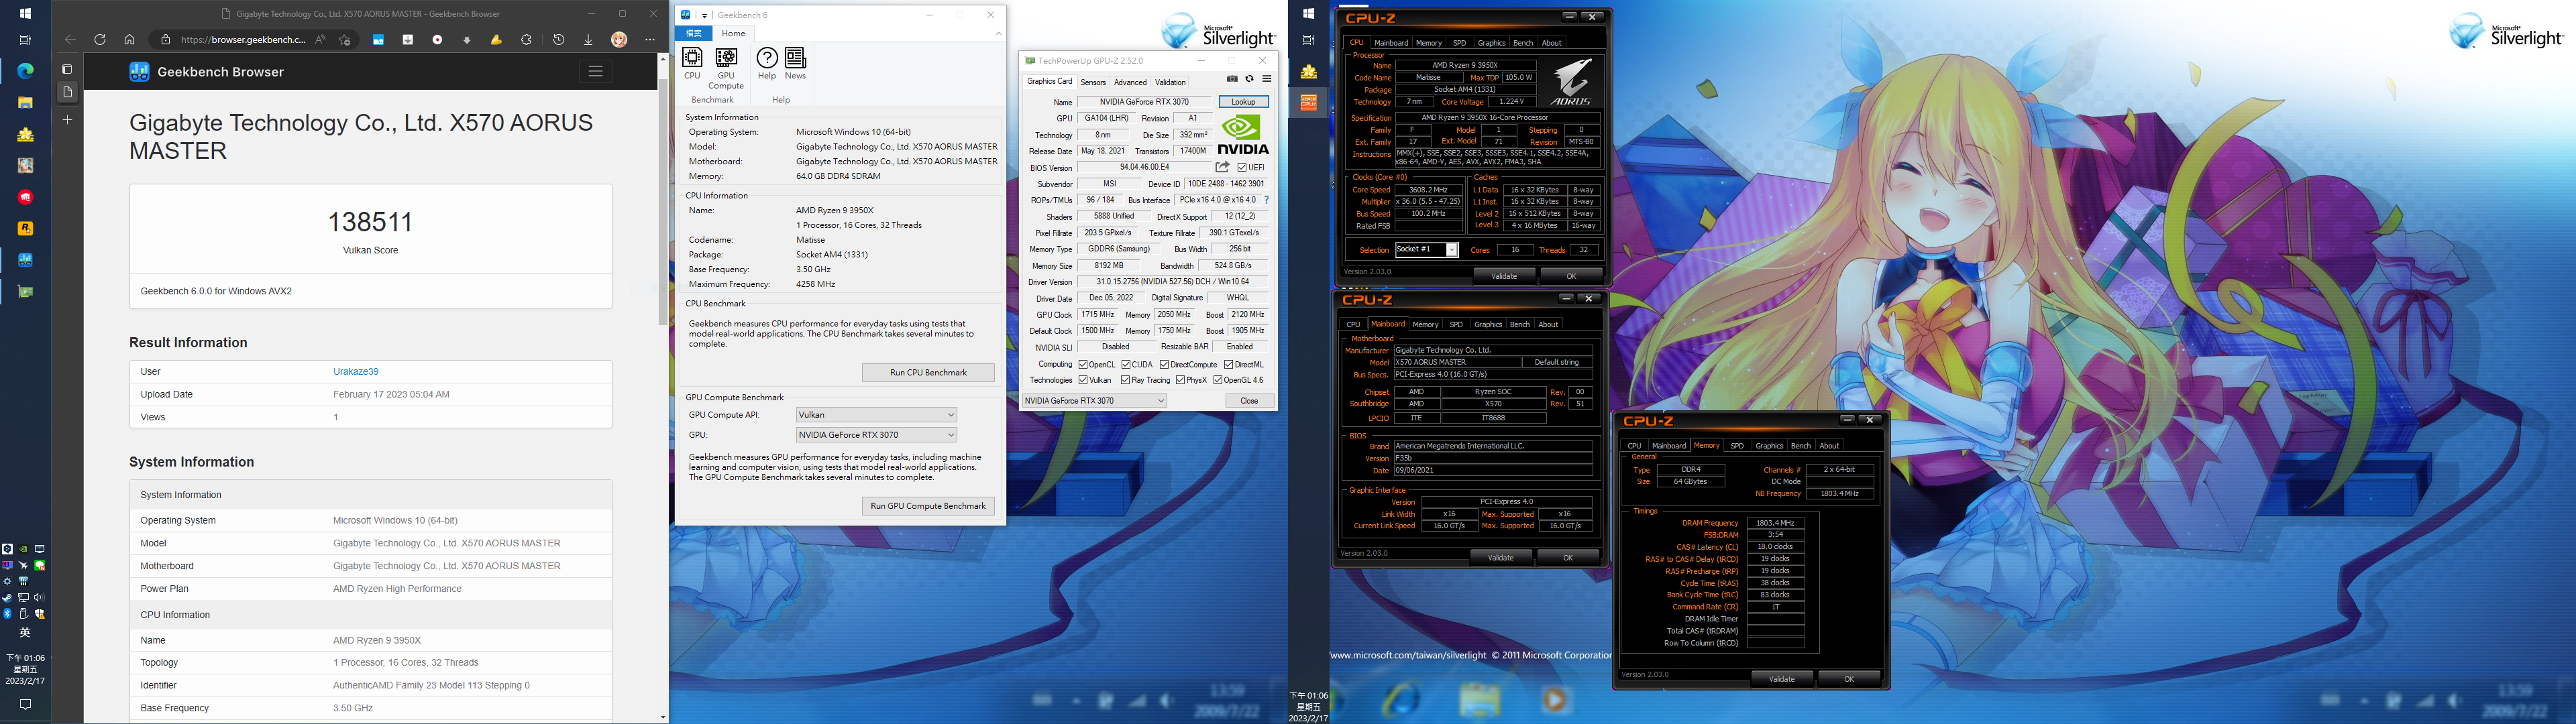Viewport: 2576px width, 724px height.
Task: Open the Urakaze39 user link
Action: (356, 371)
